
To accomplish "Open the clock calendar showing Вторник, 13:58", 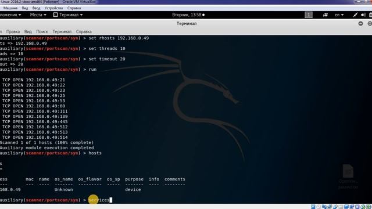I will coord(188,15).
